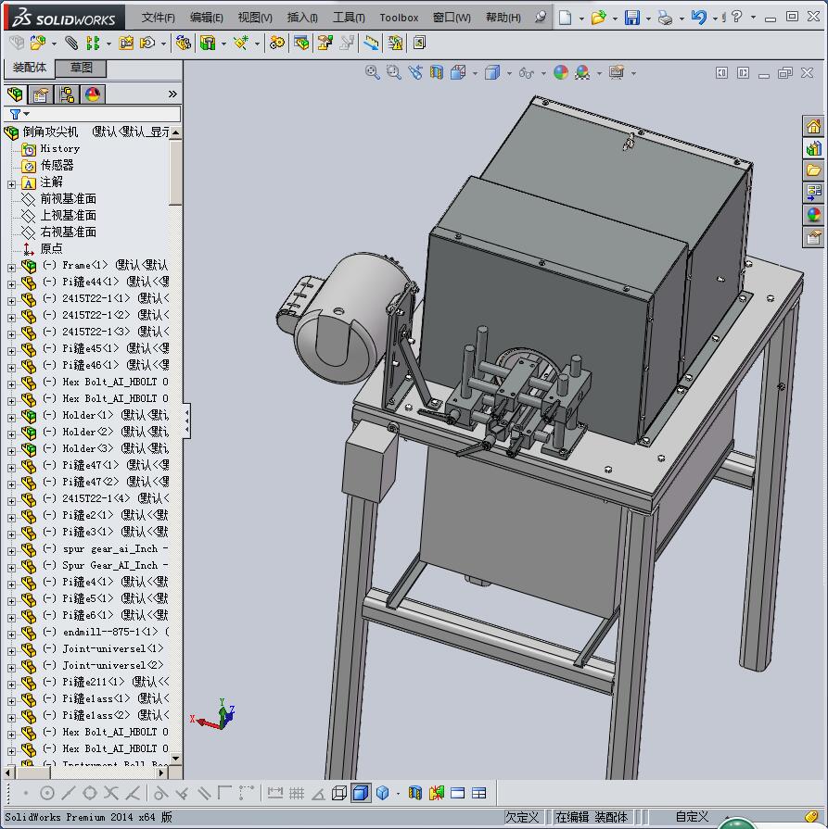Click the Smart Fasteners icon
The image size is (828, 829).
click(126, 43)
